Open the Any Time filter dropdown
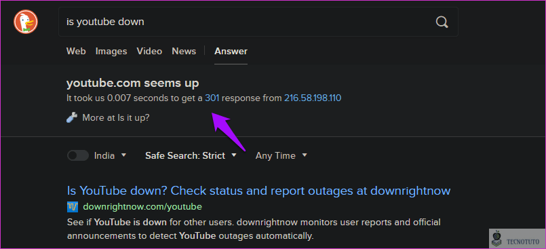Image resolution: width=546 pixels, height=249 pixels. tap(281, 155)
